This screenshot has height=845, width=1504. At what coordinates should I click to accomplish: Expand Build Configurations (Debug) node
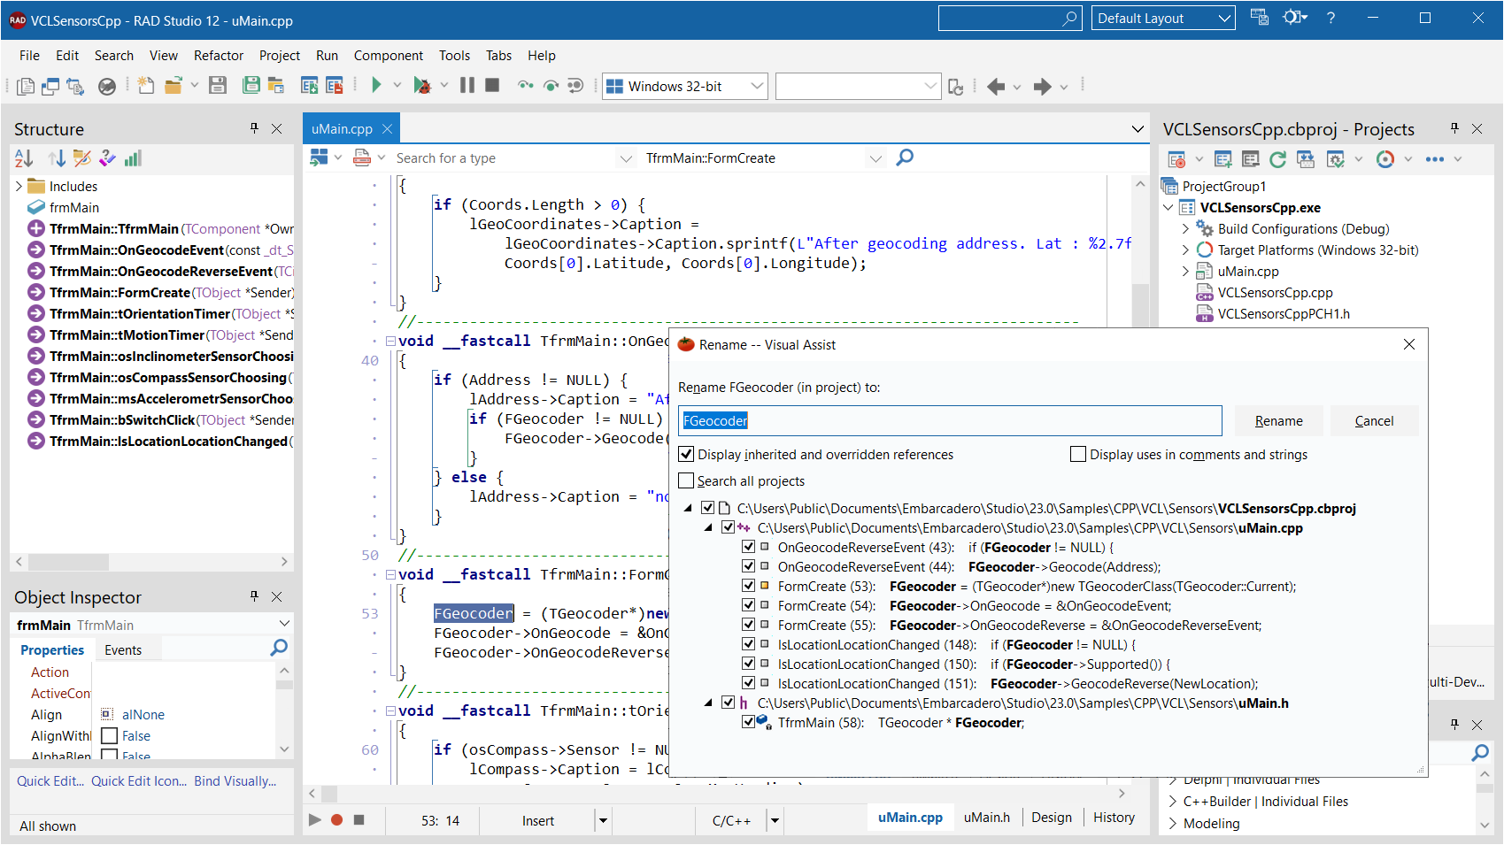pos(1185,229)
